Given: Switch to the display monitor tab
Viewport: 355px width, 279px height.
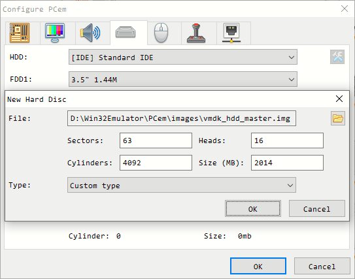Looking at the screenshot, I should tap(55, 33).
